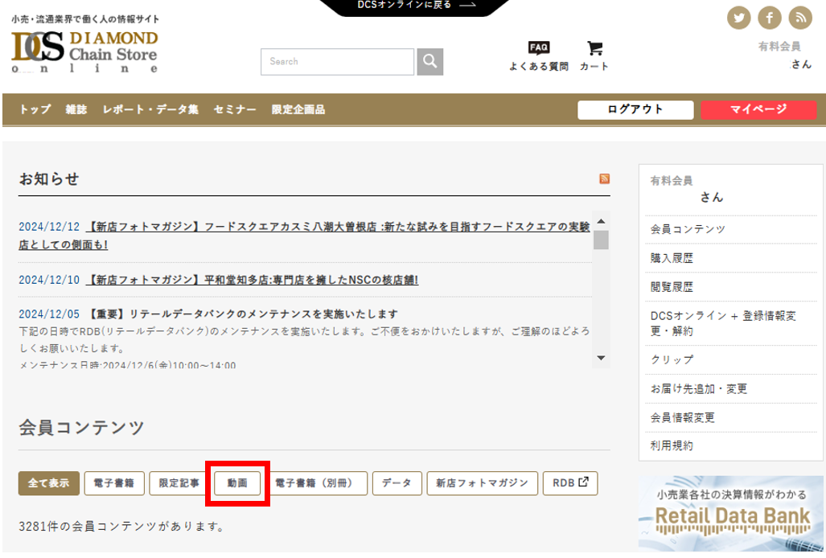Click into the Search input field
Screen dimensions: 826x558
337,62
